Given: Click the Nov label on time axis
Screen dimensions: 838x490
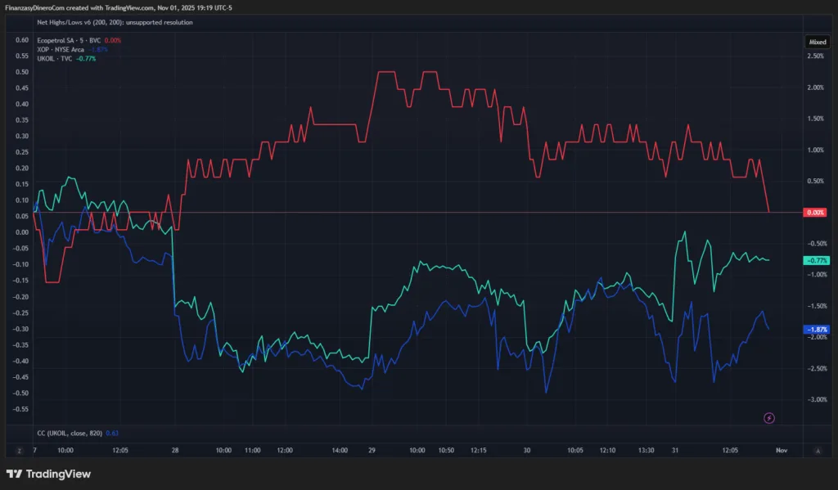Looking at the screenshot, I should [x=781, y=450].
